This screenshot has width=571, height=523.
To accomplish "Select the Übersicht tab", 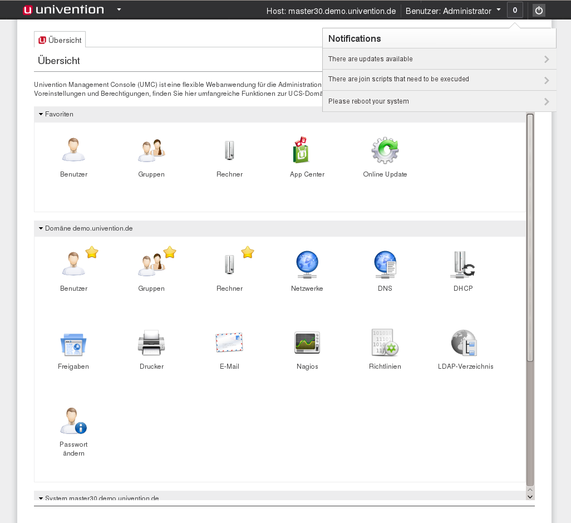I will (x=60, y=40).
